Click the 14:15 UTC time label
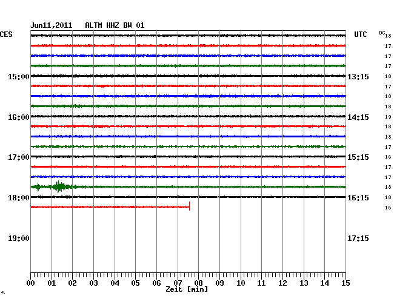 pyautogui.click(x=358, y=117)
